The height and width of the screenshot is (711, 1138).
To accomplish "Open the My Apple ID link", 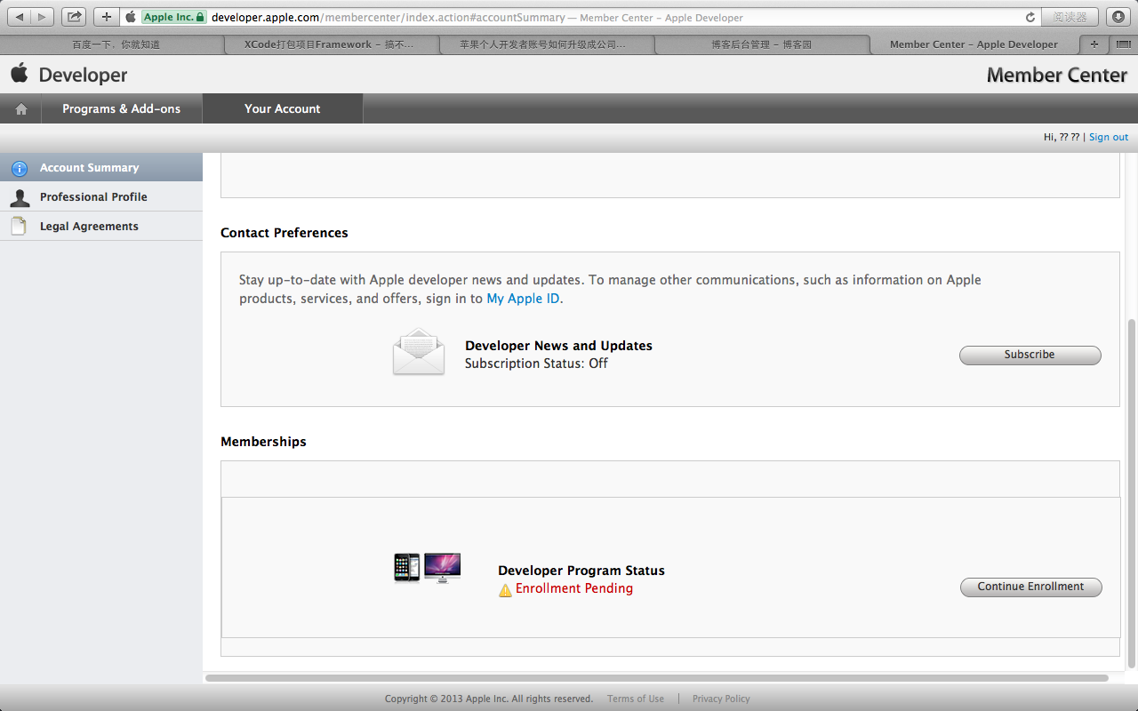I will tap(524, 299).
